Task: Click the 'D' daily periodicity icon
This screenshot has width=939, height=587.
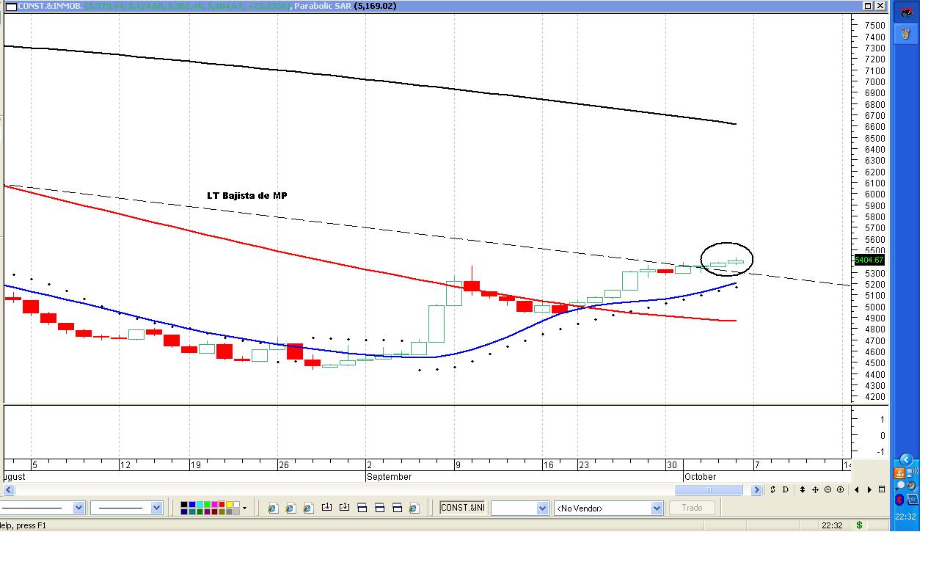Action: pos(786,489)
